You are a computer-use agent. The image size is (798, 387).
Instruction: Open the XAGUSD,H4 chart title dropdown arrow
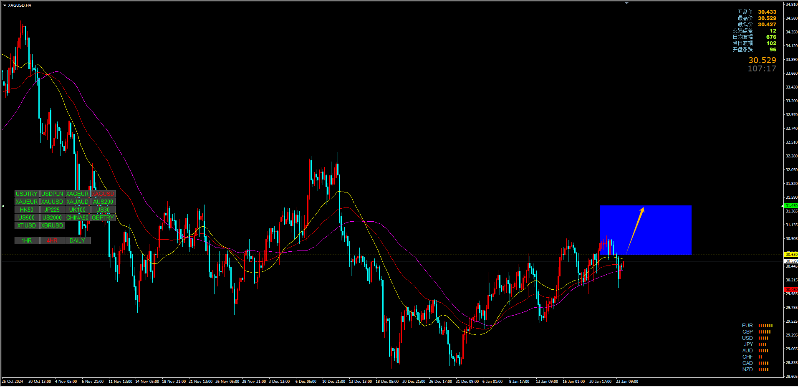click(x=5, y=5)
